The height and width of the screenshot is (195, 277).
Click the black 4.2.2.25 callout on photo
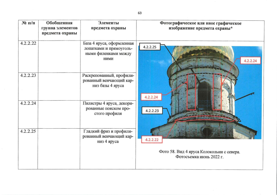pyautogui.click(x=150, y=47)
